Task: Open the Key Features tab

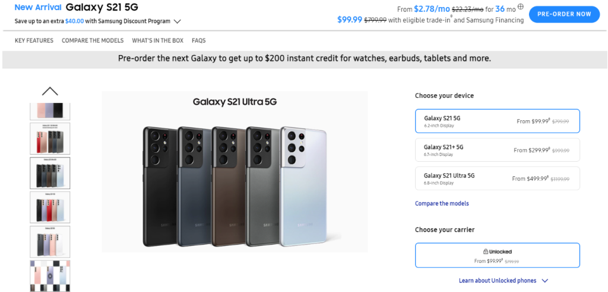Action: (34, 41)
